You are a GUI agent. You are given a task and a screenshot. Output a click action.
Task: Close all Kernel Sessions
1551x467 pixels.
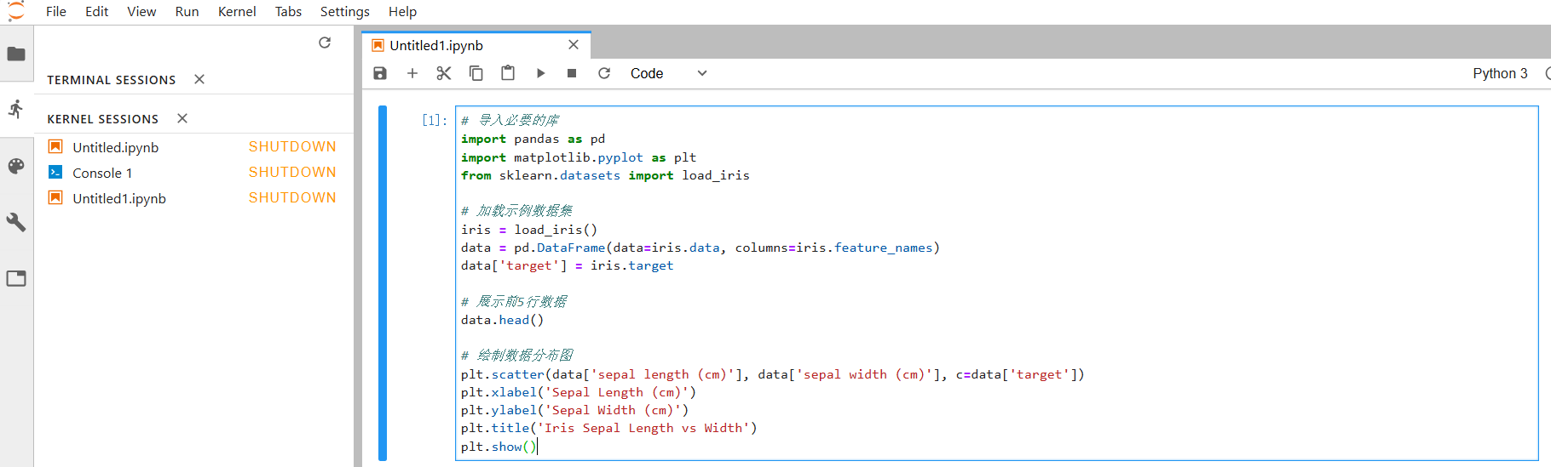pos(182,118)
